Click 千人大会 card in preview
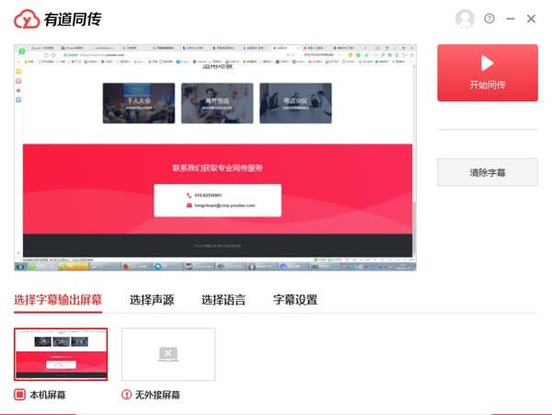Viewport: 552px width, 415px height. coord(139,103)
